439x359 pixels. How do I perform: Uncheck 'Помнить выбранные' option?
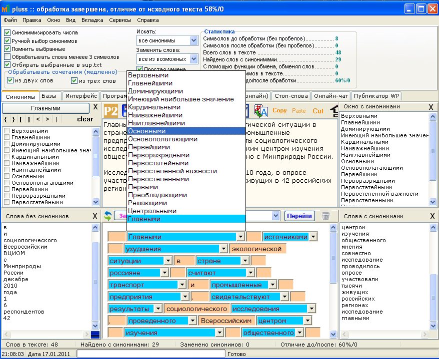pyautogui.click(x=7, y=49)
